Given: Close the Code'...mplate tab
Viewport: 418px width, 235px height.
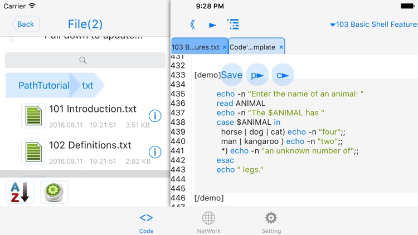Looking at the screenshot, I should click(x=281, y=47).
